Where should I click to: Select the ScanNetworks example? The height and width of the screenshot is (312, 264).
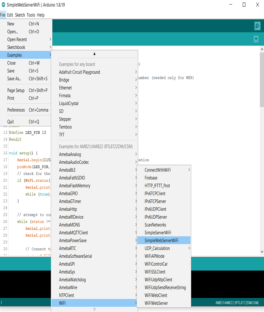point(156,225)
